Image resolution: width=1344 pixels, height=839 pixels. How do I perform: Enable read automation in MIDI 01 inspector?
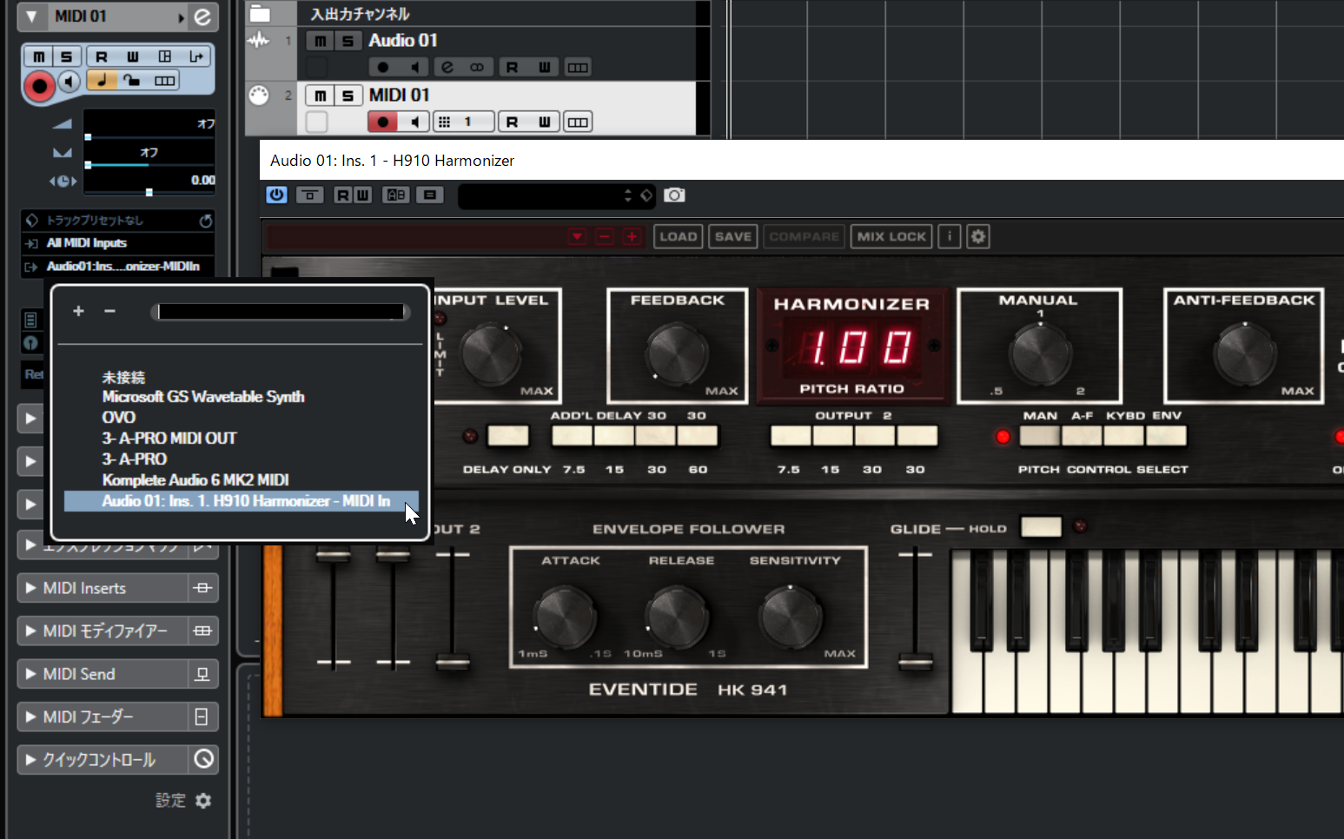[102, 56]
